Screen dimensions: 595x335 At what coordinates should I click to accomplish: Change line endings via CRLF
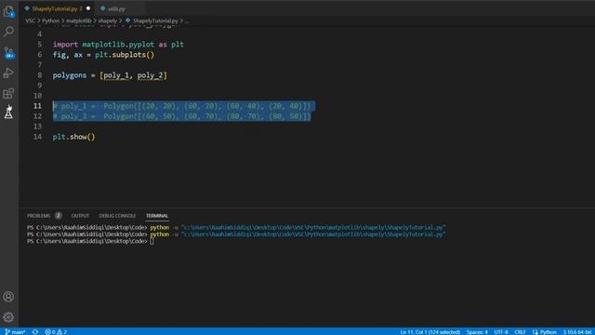coord(520,332)
